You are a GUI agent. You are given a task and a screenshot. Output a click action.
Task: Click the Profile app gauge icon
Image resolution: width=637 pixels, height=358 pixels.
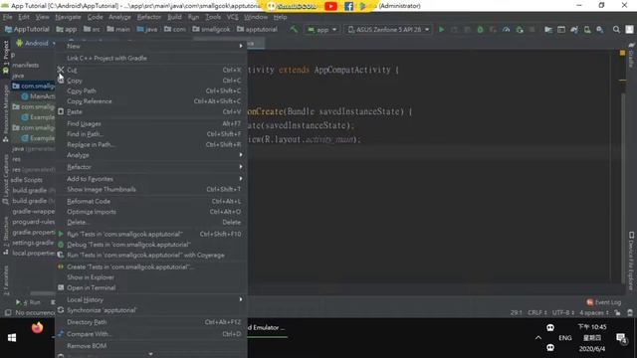coord(506,30)
